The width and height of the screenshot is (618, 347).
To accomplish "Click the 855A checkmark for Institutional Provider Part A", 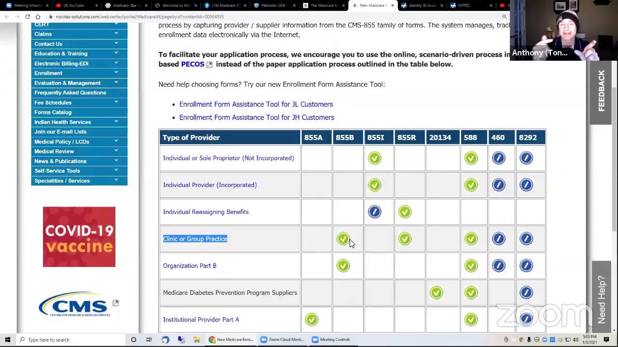I will [x=312, y=320].
